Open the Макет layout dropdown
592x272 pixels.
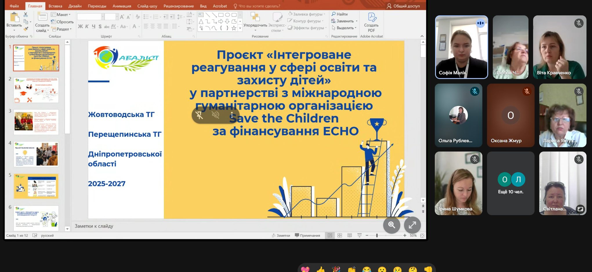pos(61,15)
